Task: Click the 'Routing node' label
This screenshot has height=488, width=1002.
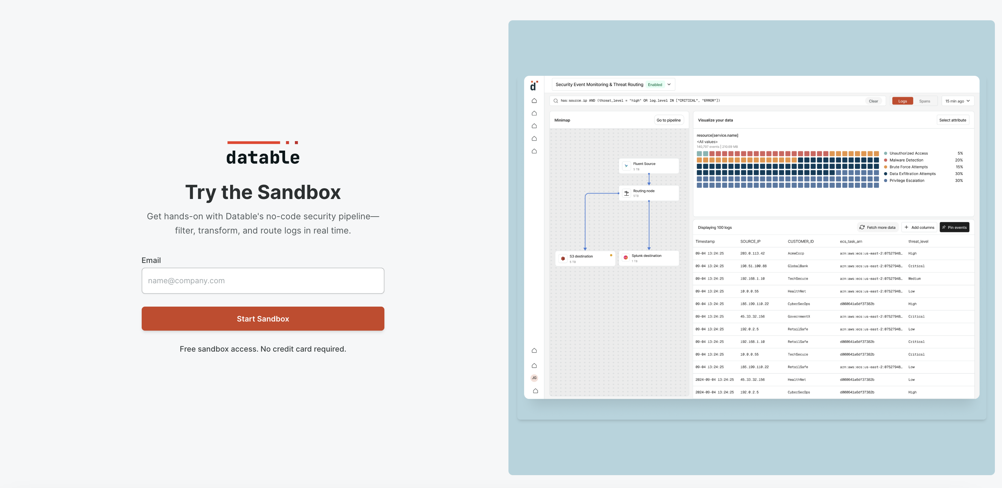Action: click(x=643, y=191)
